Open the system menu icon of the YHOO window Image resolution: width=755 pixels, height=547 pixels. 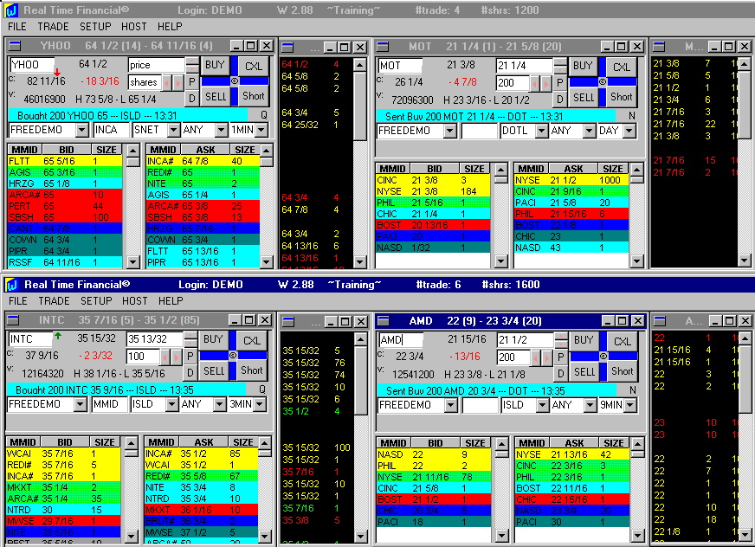pos(15,46)
